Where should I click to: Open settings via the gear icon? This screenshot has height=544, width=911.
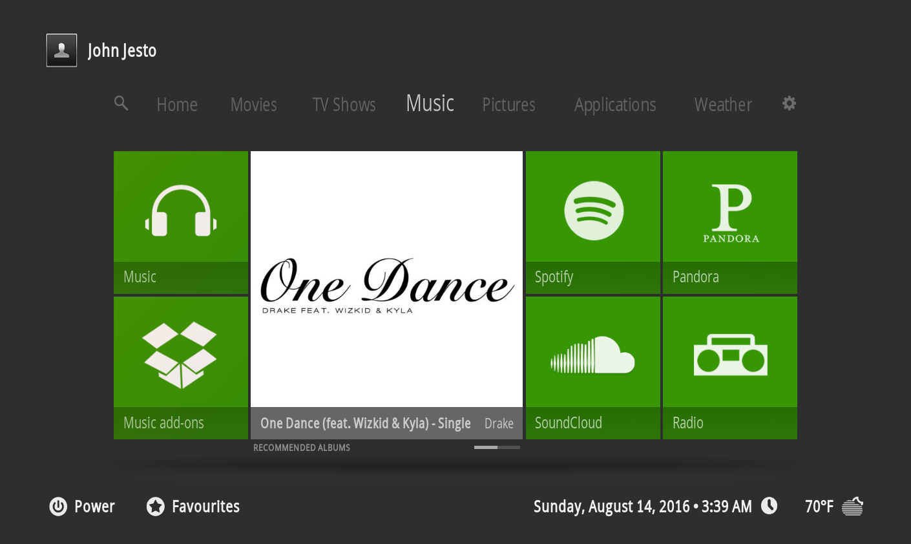point(789,103)
